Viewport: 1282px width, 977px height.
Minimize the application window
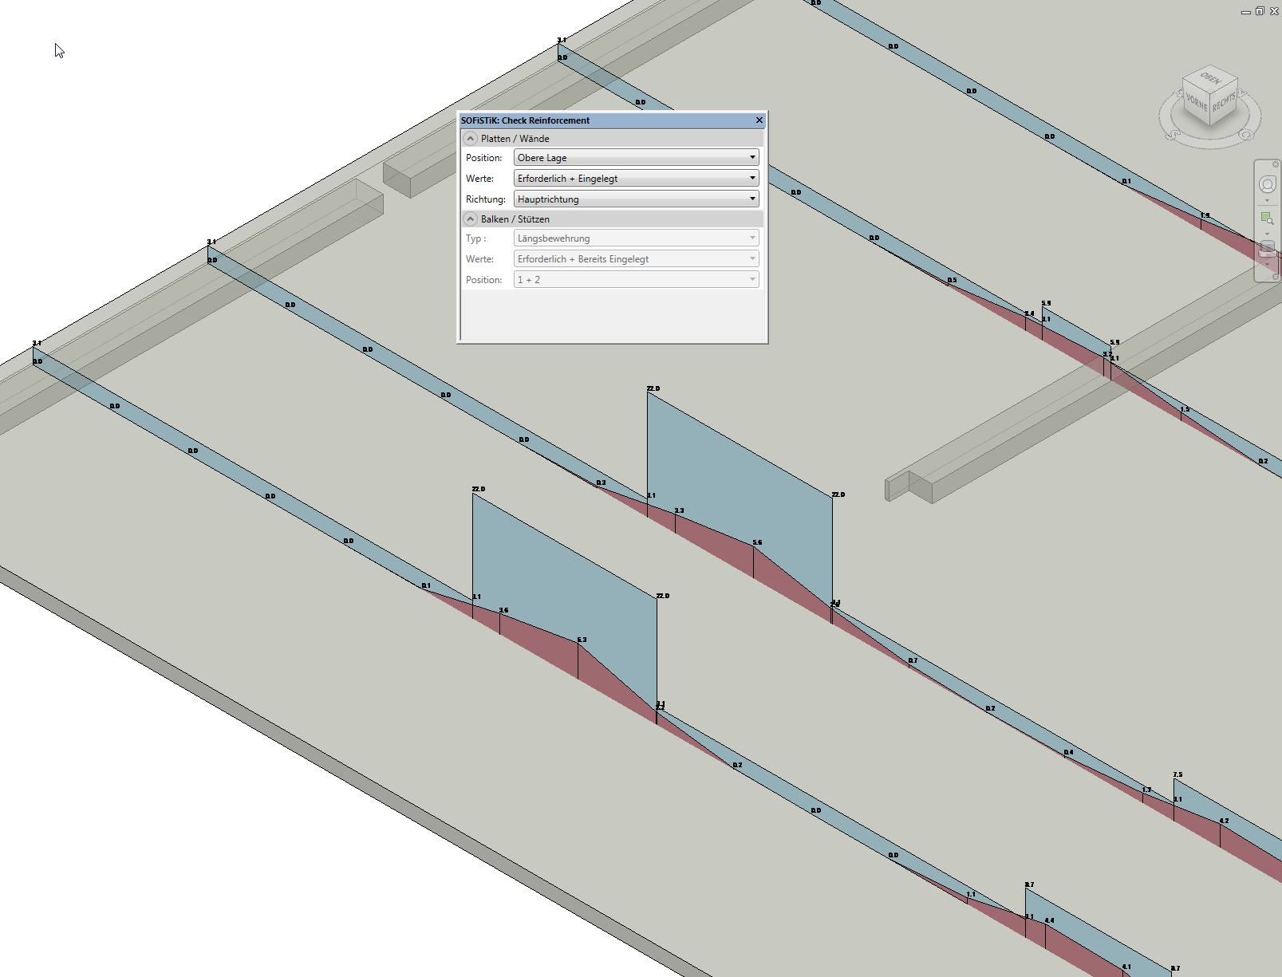point(1245,12)
